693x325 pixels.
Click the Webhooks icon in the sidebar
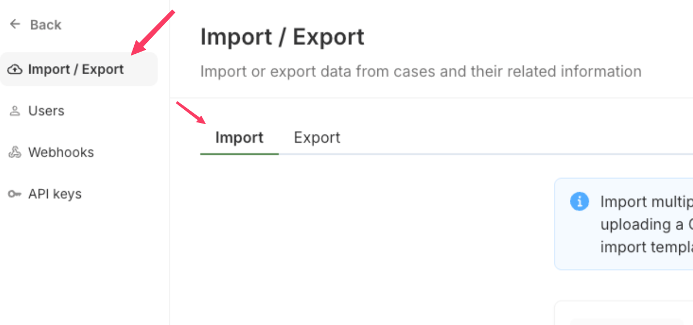click(x=15, y=153)
